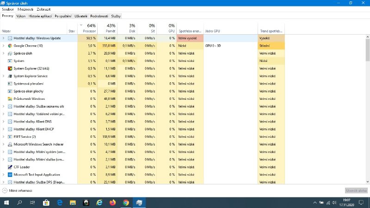
Task: Click the Google Chrome process icon
Action: [x=10, y=46]
